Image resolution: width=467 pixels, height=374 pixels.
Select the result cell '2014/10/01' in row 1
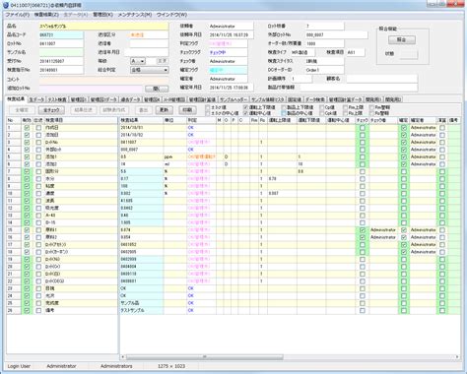pyautogui.click(x=142, y=128)
